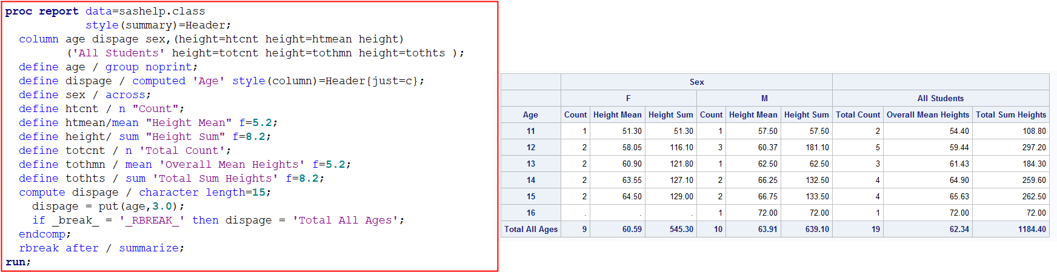Screen dimensions: 1057x272
Task: Click the age 14 row label
Action: click(531, 180)
